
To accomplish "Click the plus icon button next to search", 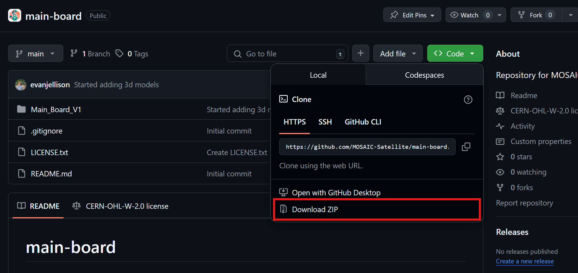I will [x=360, y=53].
